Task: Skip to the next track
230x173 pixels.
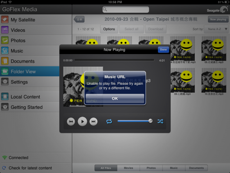Action: (x=93, y=121)
